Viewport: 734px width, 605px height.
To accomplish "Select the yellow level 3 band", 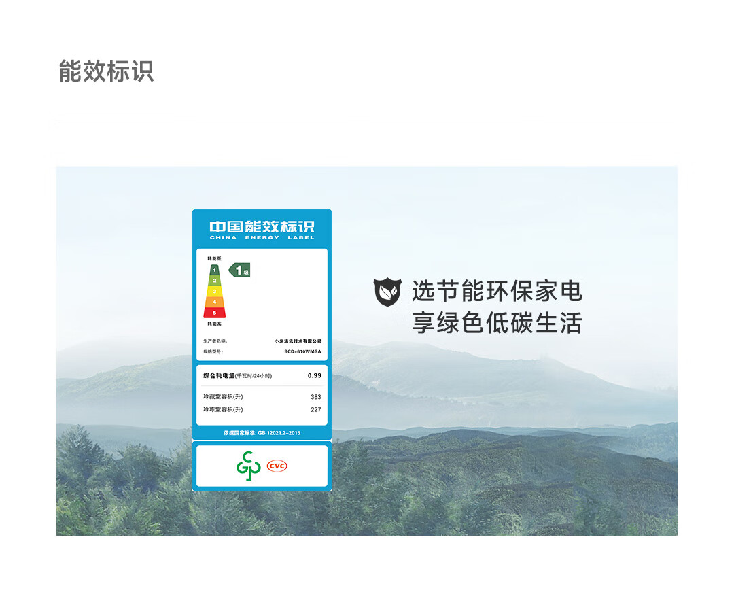I will click(214, 291).
